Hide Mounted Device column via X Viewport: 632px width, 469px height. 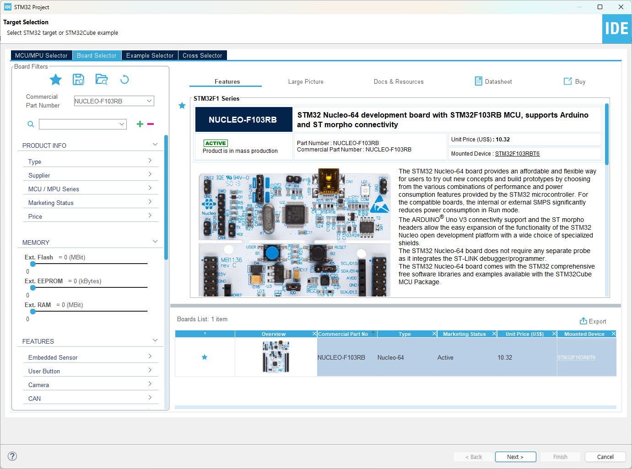coord(614,334)
